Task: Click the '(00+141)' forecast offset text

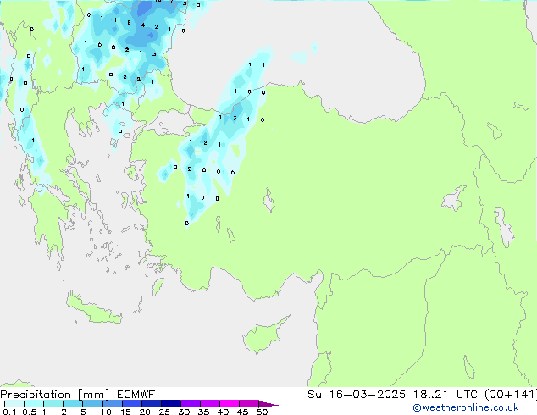Action: pyautogui.click(x=511, y=395)
